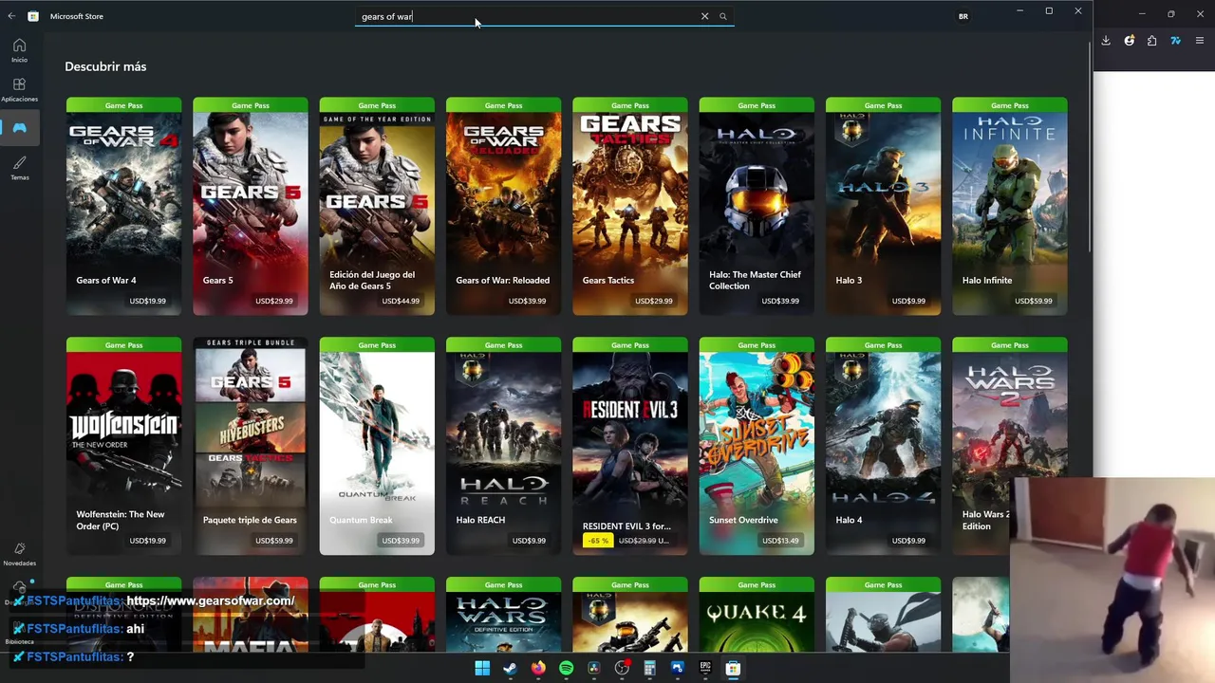This screenshot has height=683, width=1215.
Task: Open Epic Games Launcher from taskbar
Action: (705, 669)
